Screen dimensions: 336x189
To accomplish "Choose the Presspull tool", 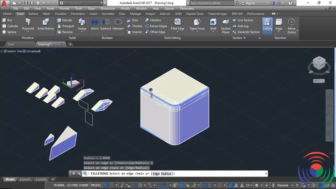I will (x=66, y=26).
